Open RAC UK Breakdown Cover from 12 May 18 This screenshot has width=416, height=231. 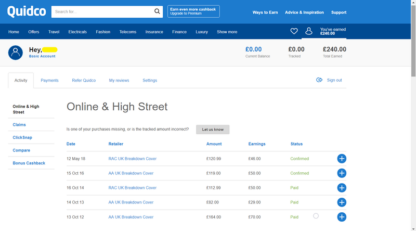[x=133, y=159]
